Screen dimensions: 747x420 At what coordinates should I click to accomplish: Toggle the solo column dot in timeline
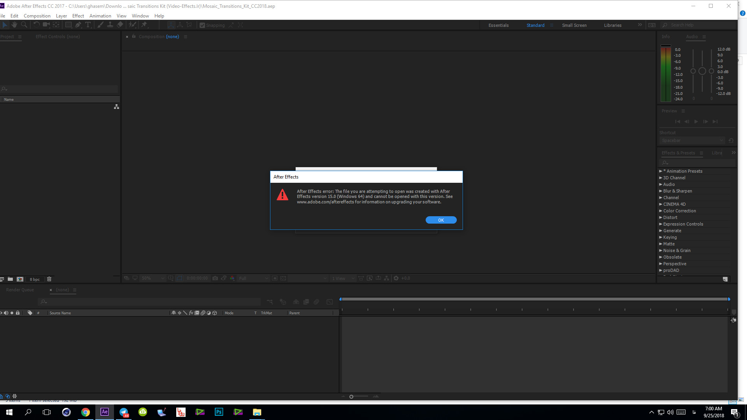12,313
